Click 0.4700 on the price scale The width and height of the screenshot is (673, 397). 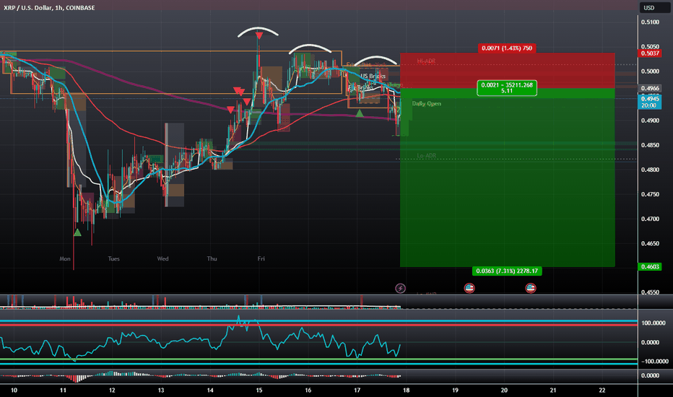coord(650,219)
